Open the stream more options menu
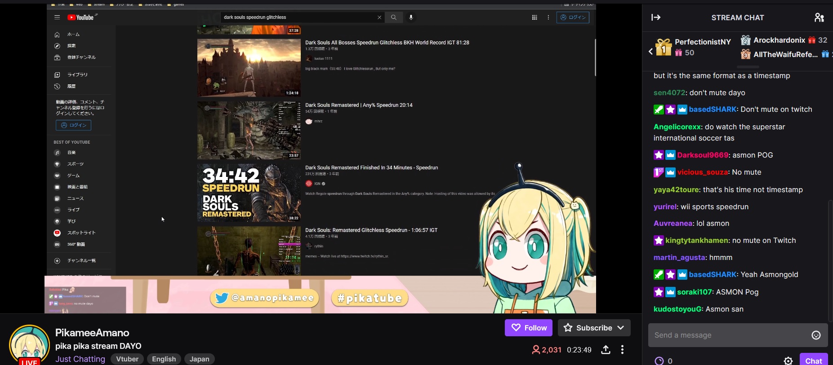Image resolution: width=833 pixels, height=365 pixels. pyautogui.click(x=622, y=350)
